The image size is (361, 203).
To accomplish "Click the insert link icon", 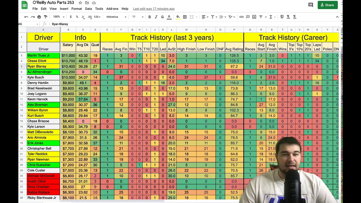I will (241, 17).
